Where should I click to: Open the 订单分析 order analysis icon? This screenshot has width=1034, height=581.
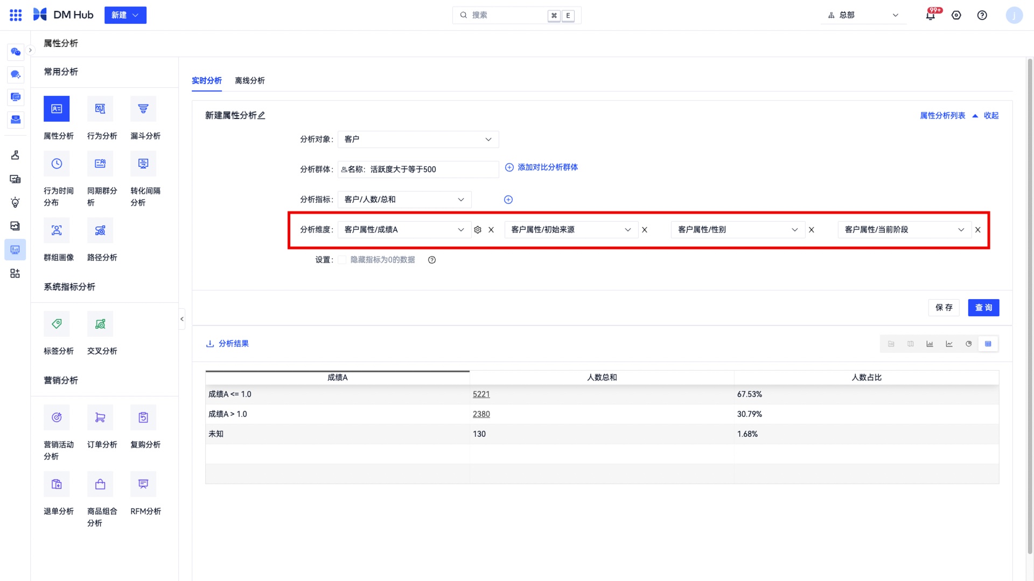point(100,417)
